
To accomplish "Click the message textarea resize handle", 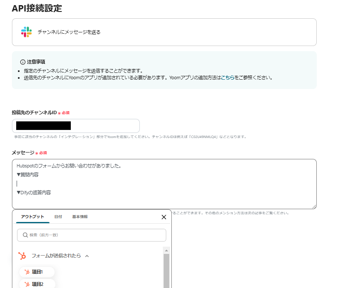I will tap(314, 206).
